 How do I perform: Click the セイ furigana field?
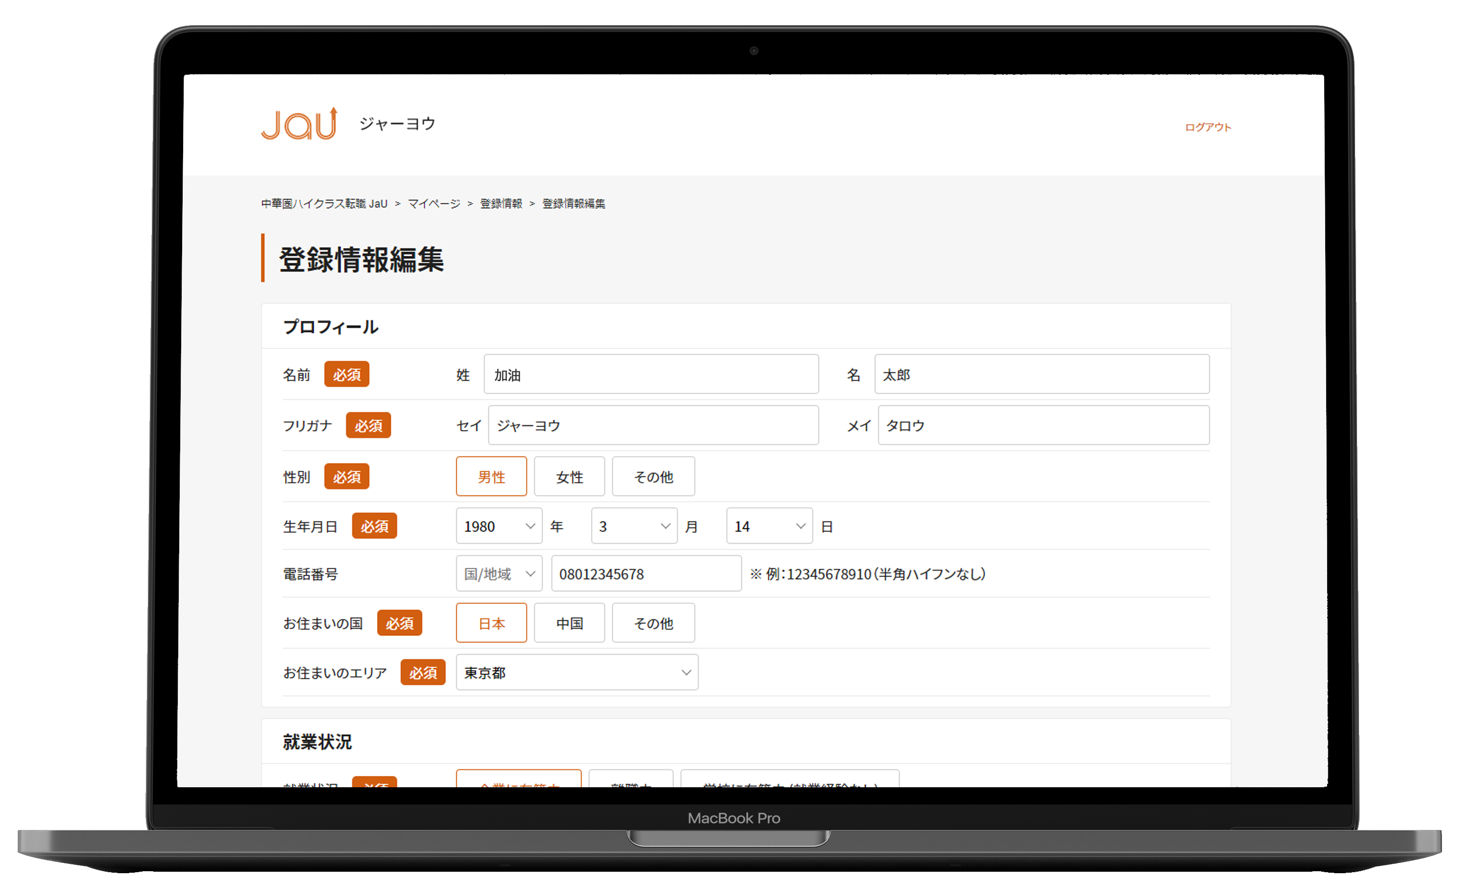click(653, 425)
